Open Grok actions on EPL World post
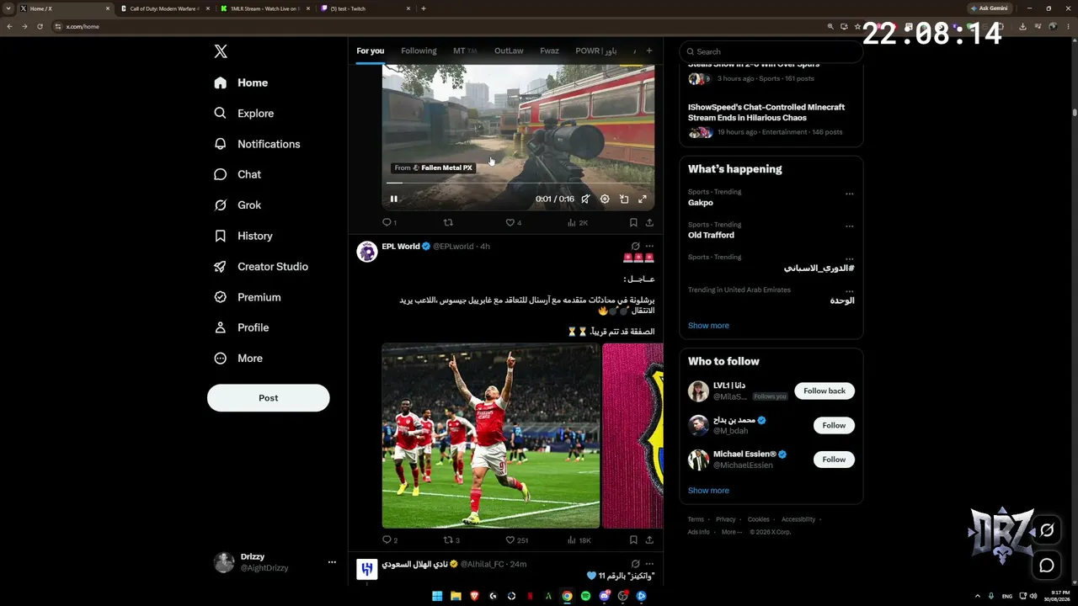Image resolution: width=1078 pixels, height=606 pixels. tap(635, 247)
